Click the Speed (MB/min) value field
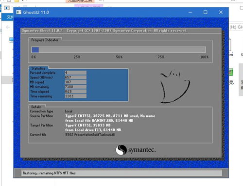 [x=75, y=77]
